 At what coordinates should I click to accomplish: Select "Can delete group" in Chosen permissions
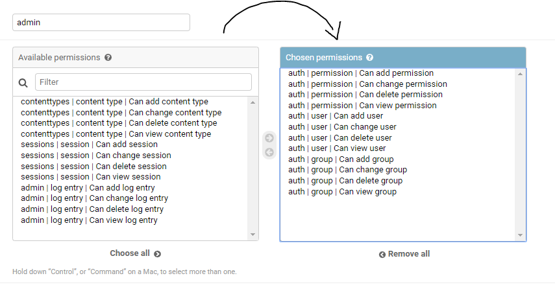345,181
